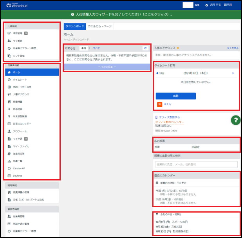Select the 未読 filter in お知らせ
The image size is (242, 238).
[83, 48]
